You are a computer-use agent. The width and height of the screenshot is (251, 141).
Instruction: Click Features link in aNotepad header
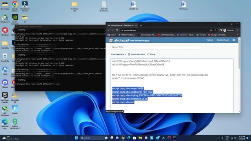click(x=209, y=40)
